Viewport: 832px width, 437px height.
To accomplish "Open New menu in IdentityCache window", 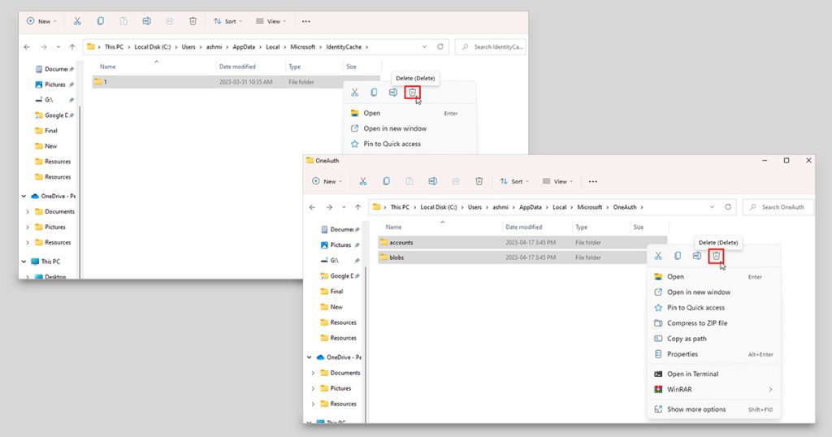I will click(x=41, y=21).
